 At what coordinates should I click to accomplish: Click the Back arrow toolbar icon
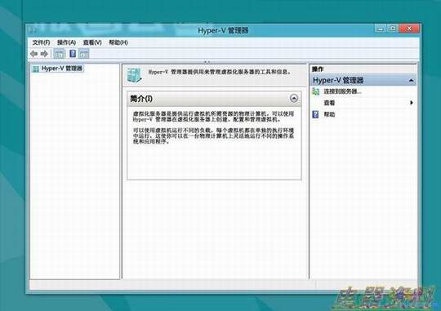click(x=34, y=53)
